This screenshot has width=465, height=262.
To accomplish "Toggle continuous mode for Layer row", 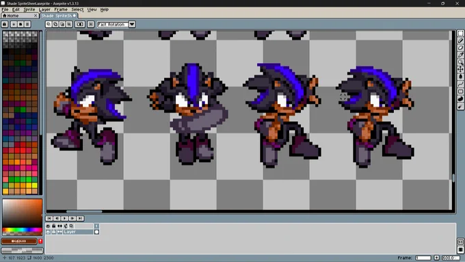I will tap(59, 232).
